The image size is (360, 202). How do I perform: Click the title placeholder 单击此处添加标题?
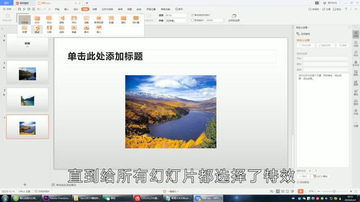170,56
